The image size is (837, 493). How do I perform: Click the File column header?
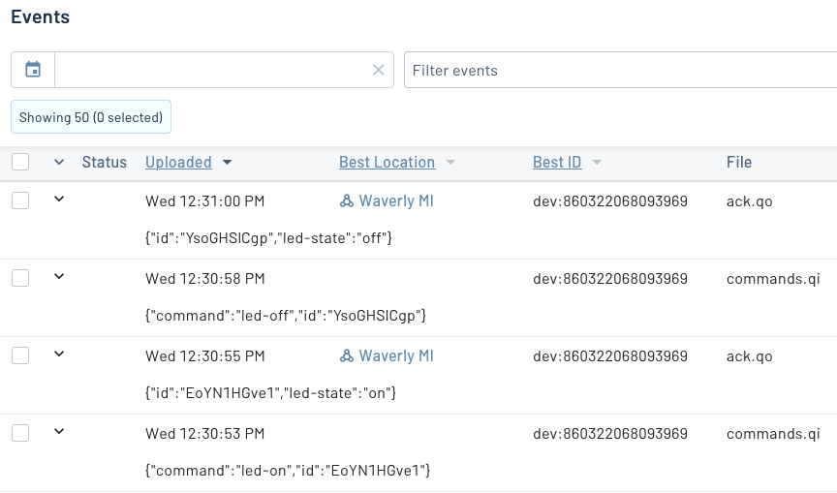coord(739,162)
